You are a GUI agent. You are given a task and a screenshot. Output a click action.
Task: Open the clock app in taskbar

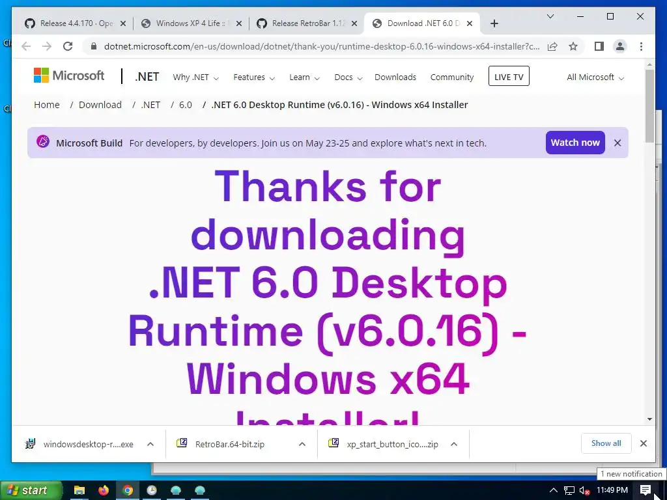(152, 490)
